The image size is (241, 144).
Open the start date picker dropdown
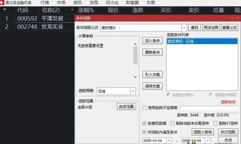click(x=169, y=140)
